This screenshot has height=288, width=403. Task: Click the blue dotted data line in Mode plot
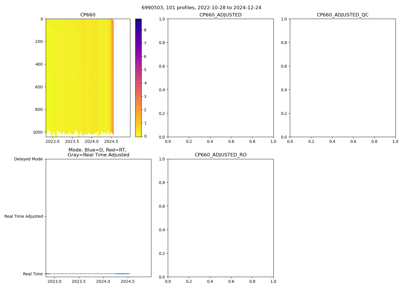(x=86, y=274)
